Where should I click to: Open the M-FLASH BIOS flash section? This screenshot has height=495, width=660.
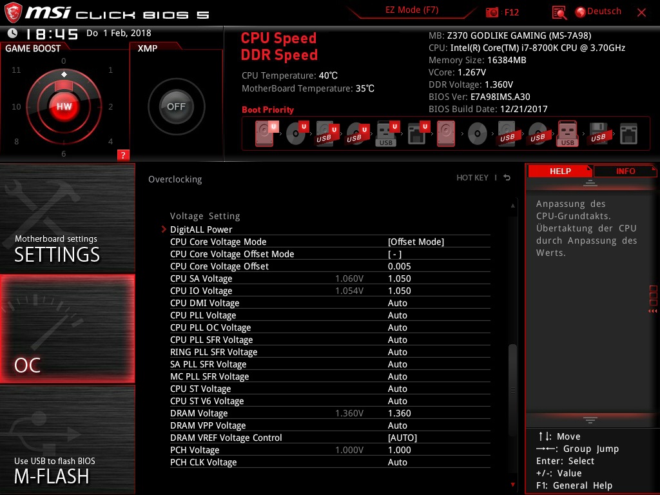coord(67,440)
